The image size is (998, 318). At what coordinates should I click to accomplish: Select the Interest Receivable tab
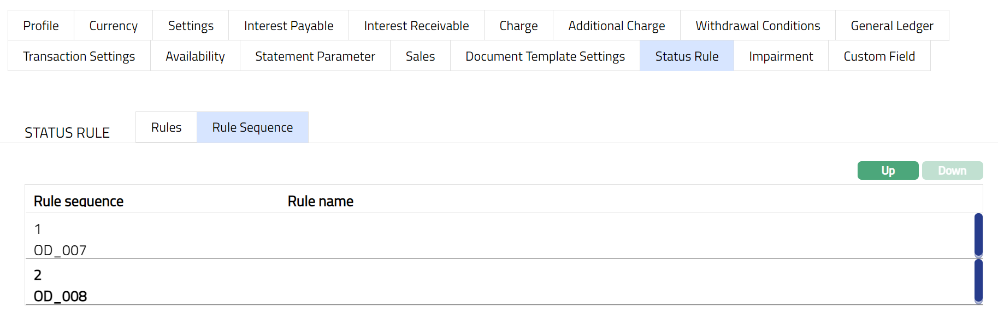coord(416,26)
